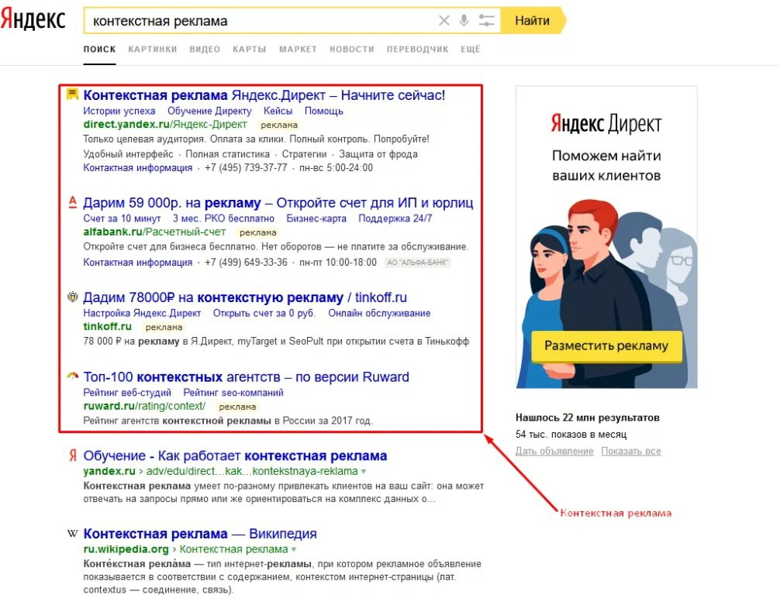Open the Рейтинг seo-компаний sitelink
The height and width of the screenshot is (598, 780).
[233, 392]
